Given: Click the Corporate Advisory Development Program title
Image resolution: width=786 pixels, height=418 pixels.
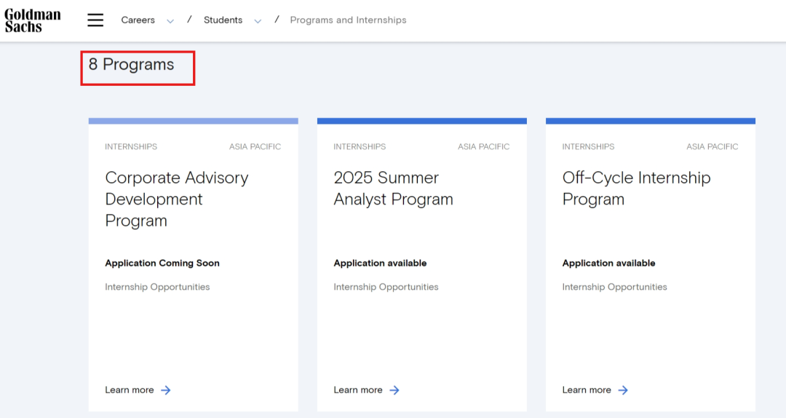Looking at the screenshot, I should (176, 200).
